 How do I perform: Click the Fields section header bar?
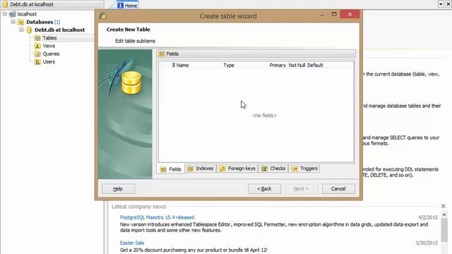(256, 54)
